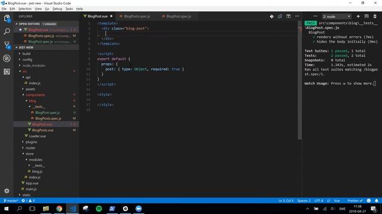
Task: Expand the node_modules folder
Action: tap(33, 65)
